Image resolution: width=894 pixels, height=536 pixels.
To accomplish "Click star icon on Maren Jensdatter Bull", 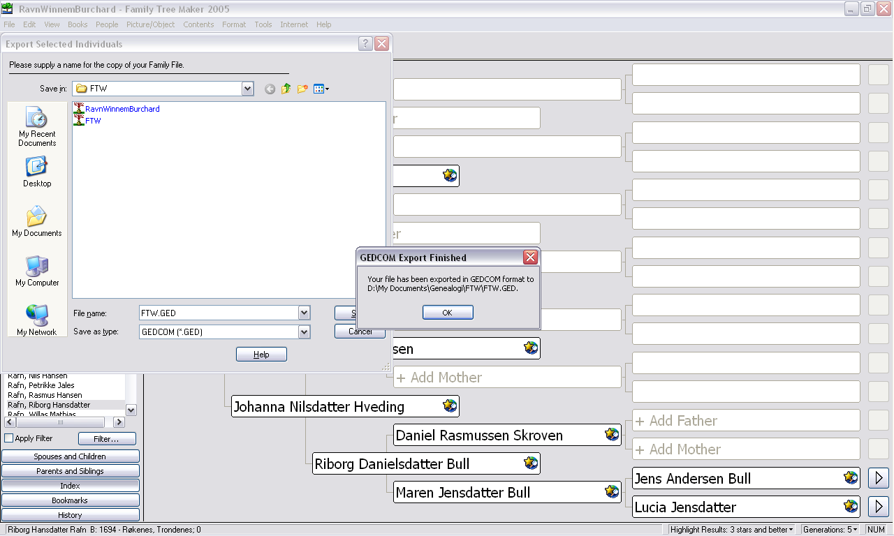I will tap(612, 491).
